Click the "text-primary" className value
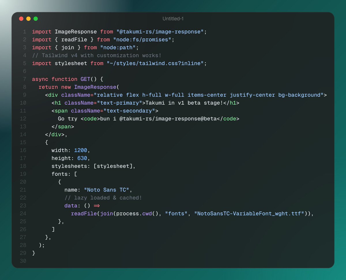The height and width of the screenshot is (280, 346). 119,103
